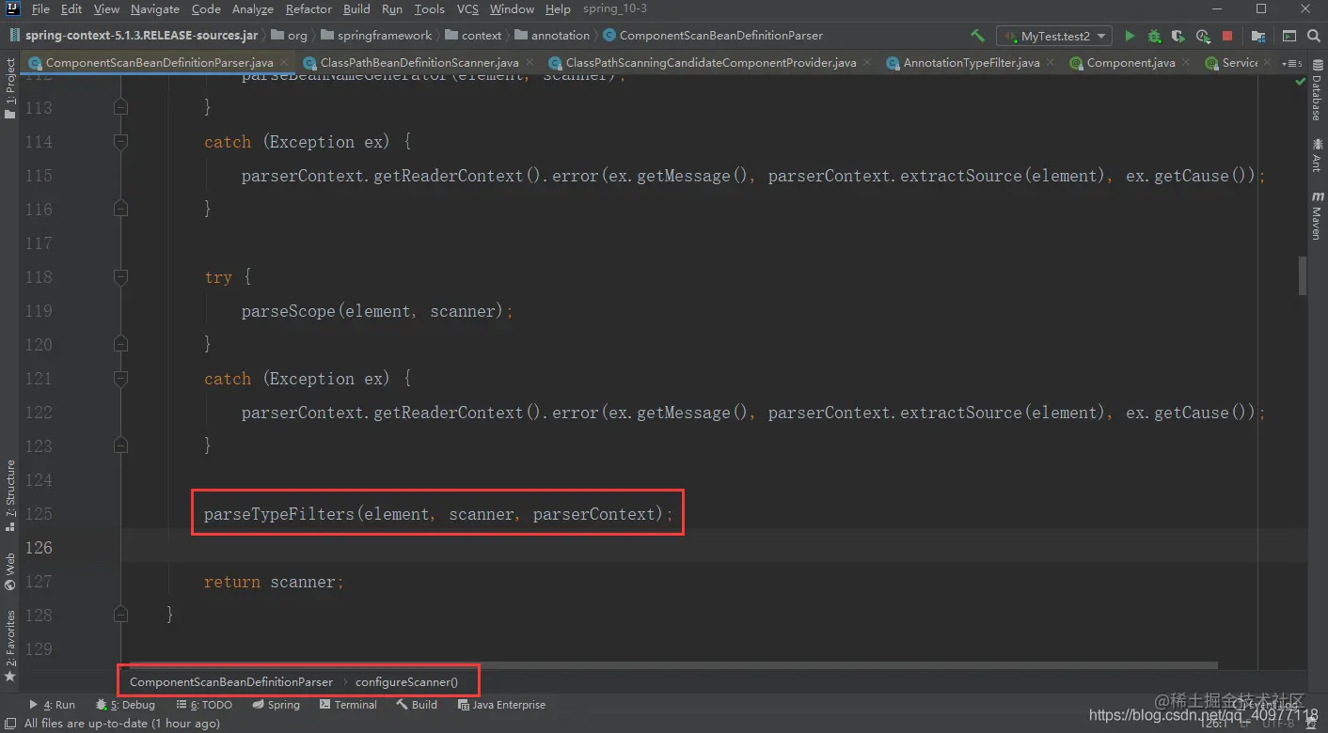Open the MyTest.test2 run configuration dropdown
This screenshot has width=1328, height=733.
(1054, 36)
